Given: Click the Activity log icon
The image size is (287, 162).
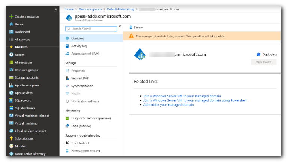Looking at the screenshot, I should pyautogui.click(x=67, y=46).
